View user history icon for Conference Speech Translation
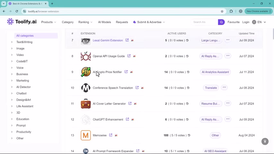 tap(188, 88)
